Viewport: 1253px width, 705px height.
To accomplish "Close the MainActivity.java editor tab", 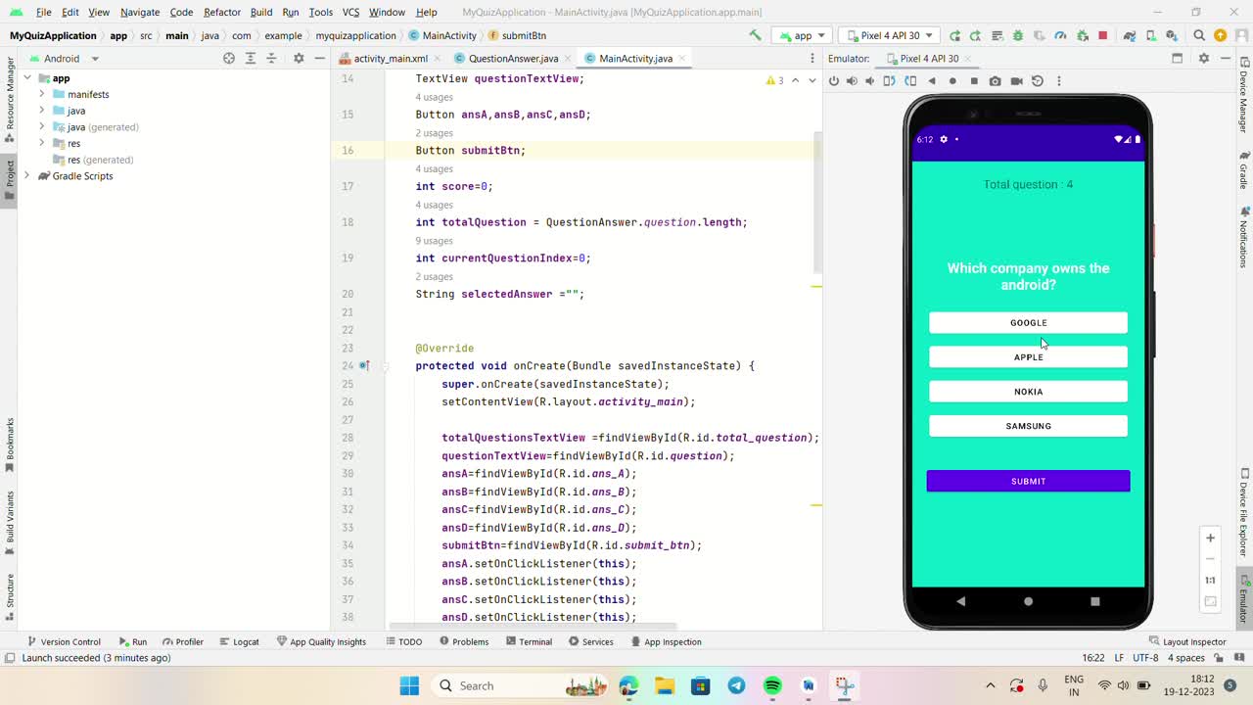I will 682,59.
